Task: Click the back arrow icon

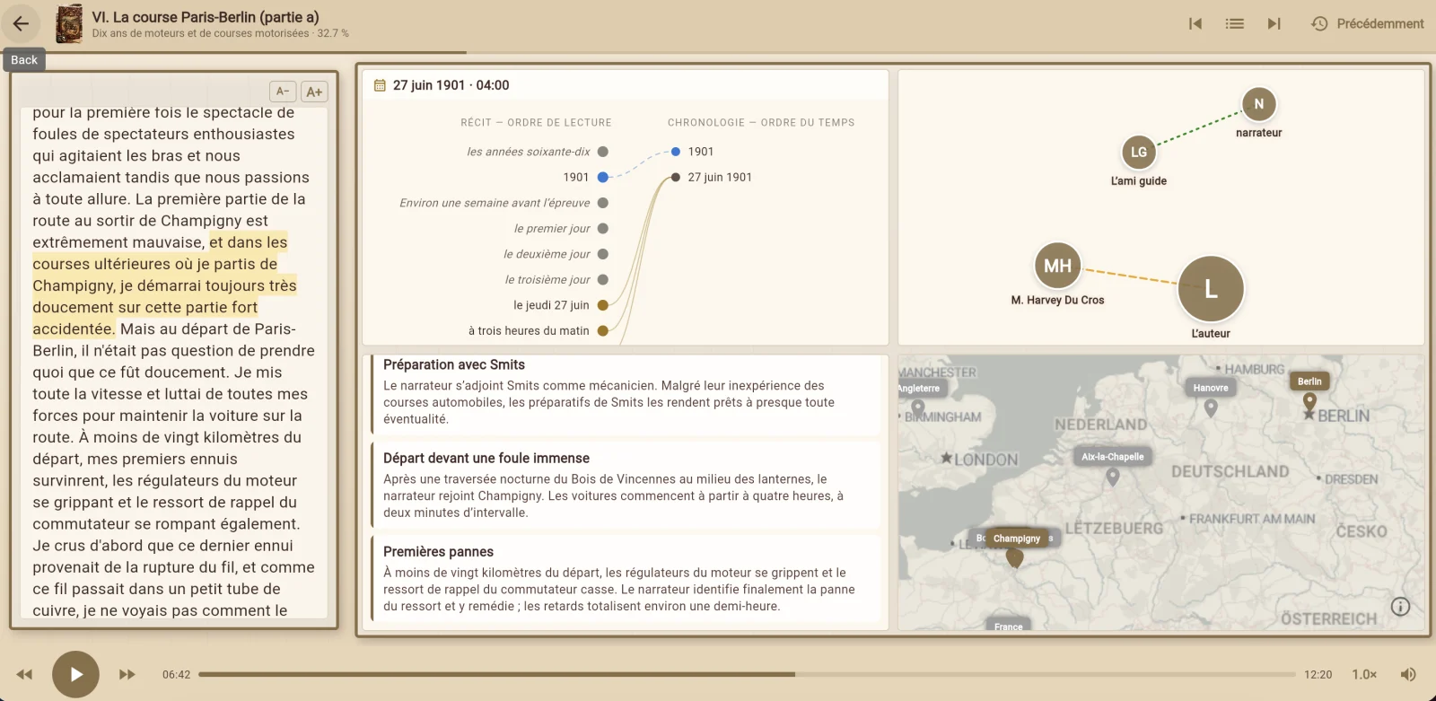Action: click(21, 24)
